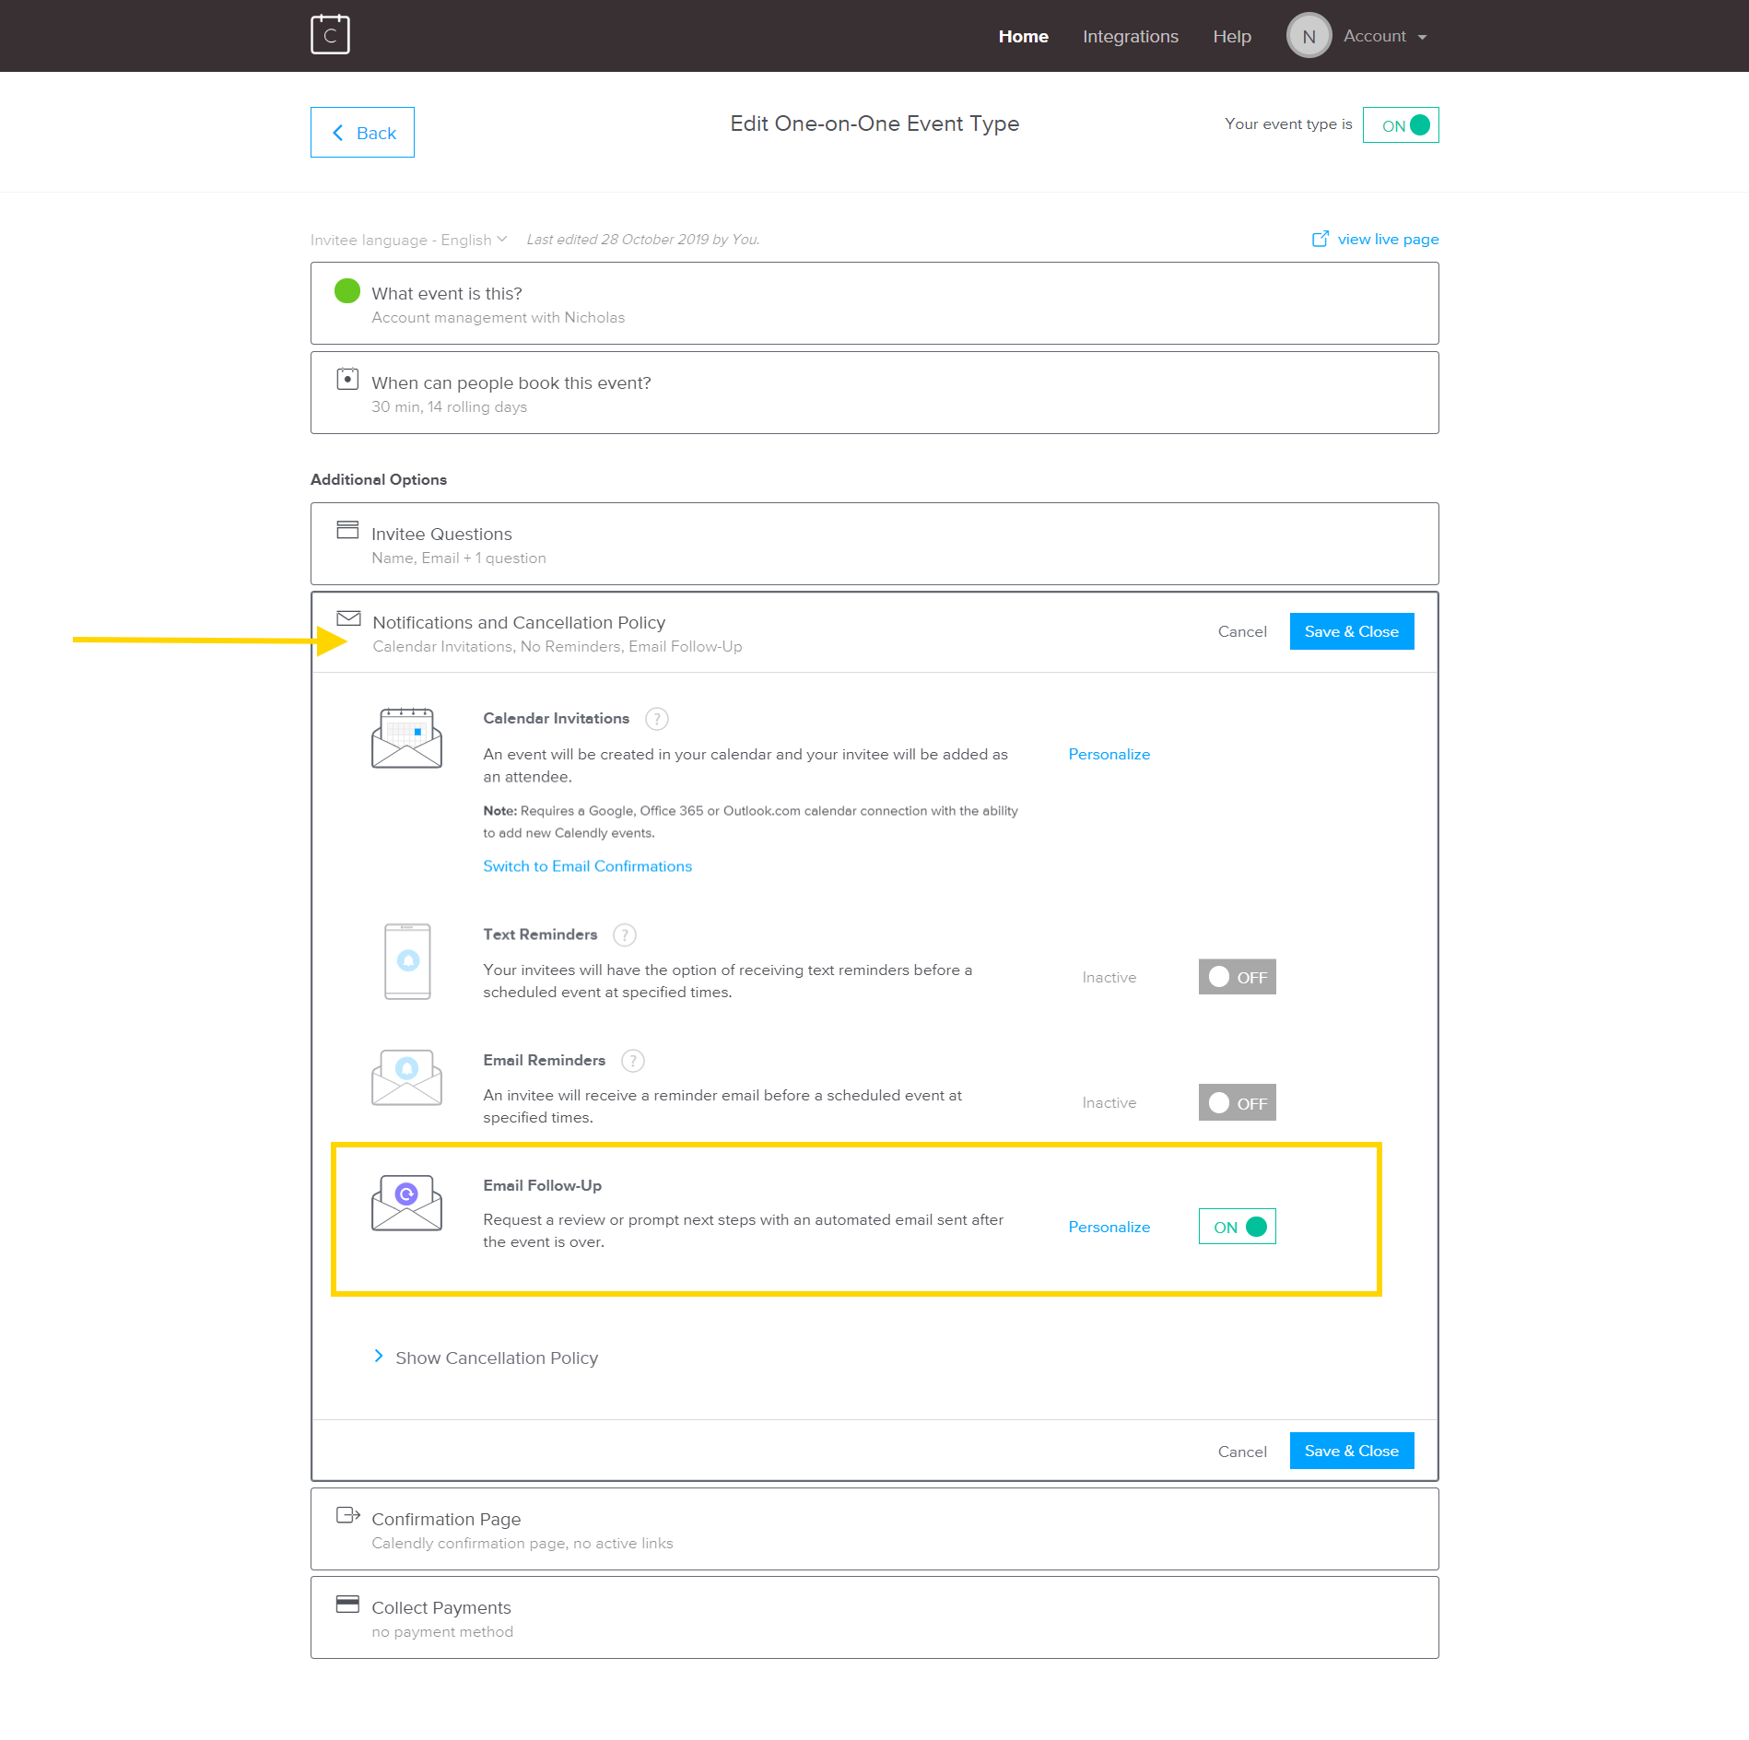Viewport: 1749px width, 1740px height.
Task: Open the Account dropdown menu
Action: point(1385,36)
